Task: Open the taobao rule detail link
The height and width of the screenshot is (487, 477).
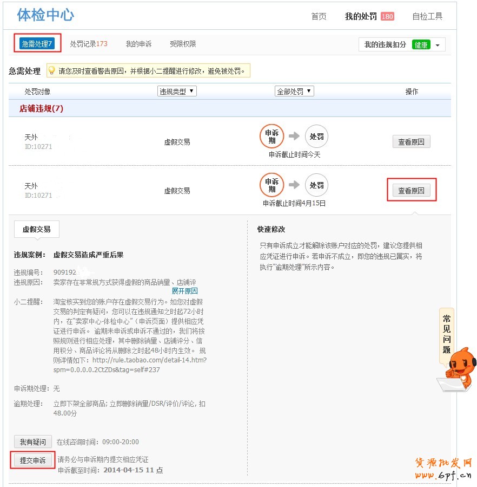Action: tap(130, 365)
